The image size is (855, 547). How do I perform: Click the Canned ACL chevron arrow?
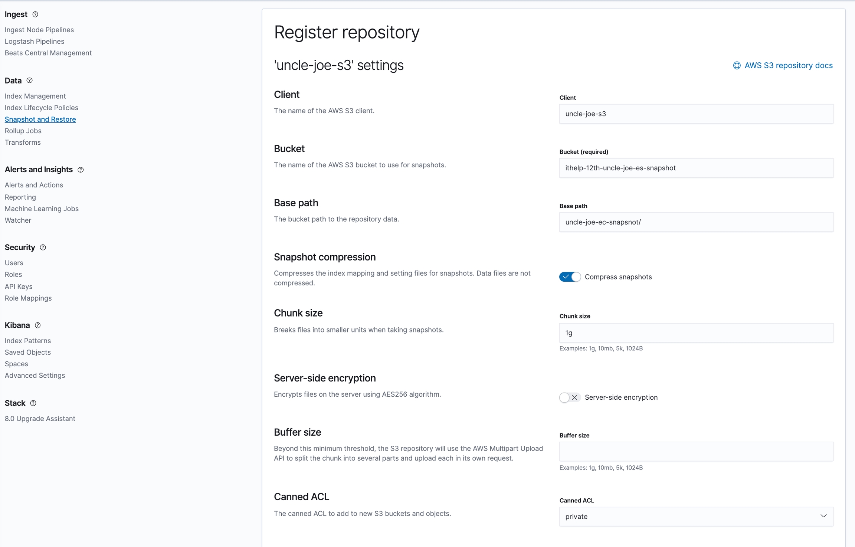[823, 516]
